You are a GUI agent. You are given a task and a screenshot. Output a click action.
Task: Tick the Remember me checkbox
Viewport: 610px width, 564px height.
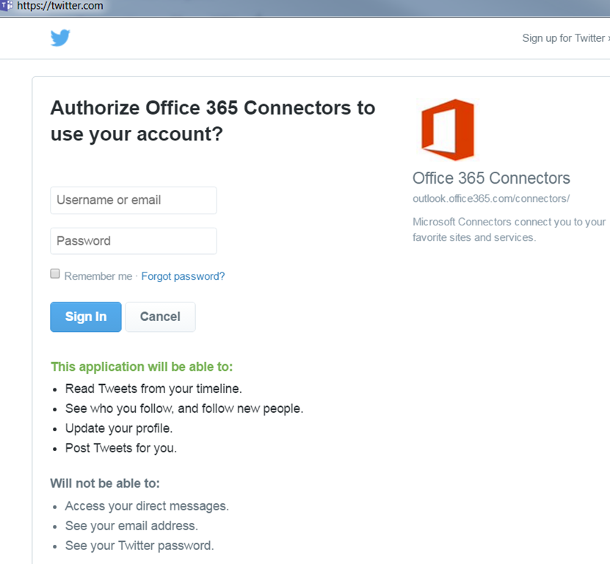[x=55, y=274]
